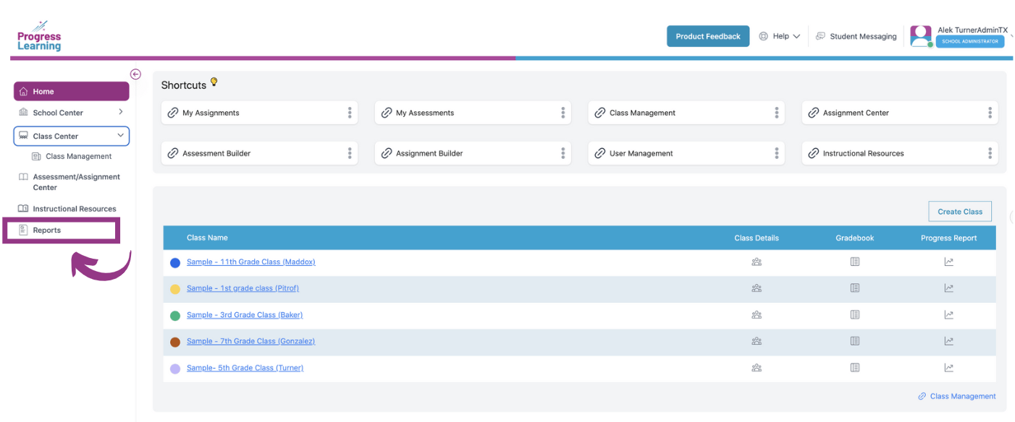The width and height of the screenshot is (1015, 422).
Task: View class details for 5th Grade Class (Turner)
Action: coord(757,368)
